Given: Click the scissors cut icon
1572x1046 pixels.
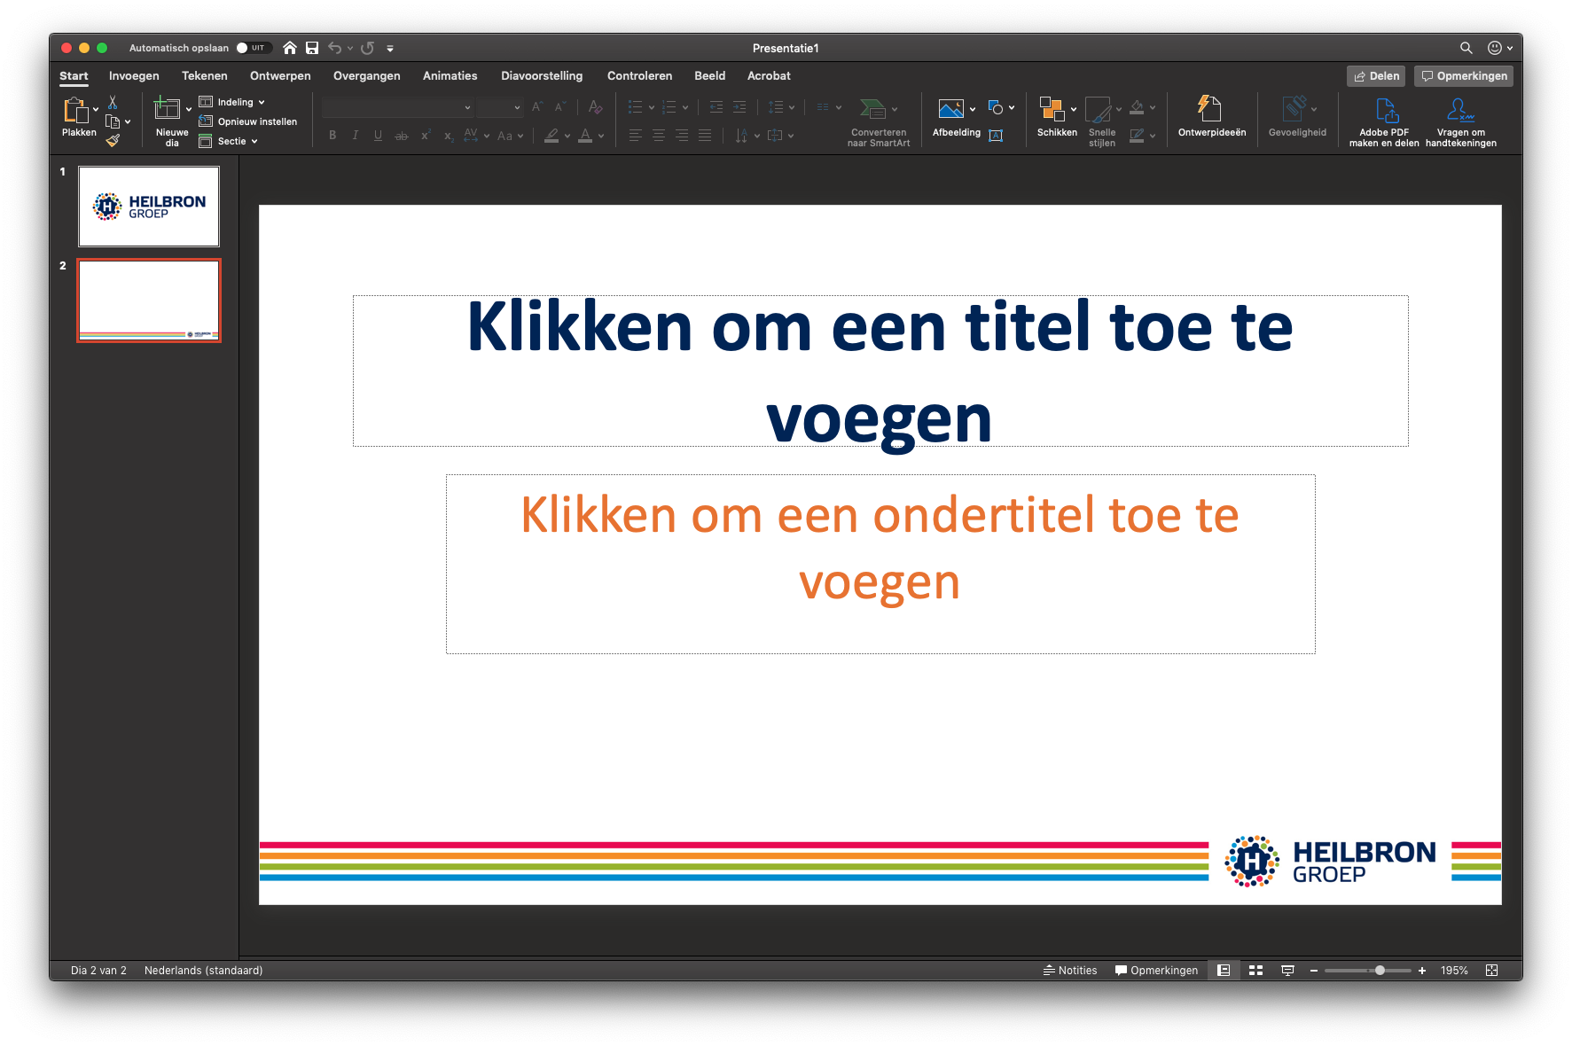Looking at the screenshot, I should click(x=113, y=103).
